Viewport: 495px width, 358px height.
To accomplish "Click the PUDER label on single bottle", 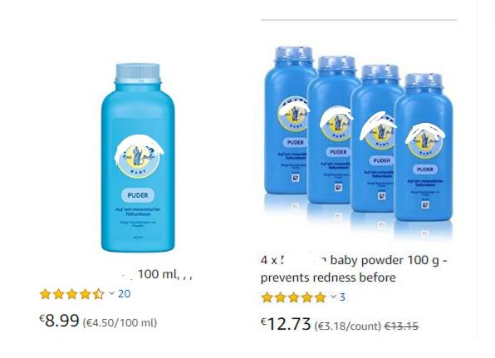I will [138, 195].
